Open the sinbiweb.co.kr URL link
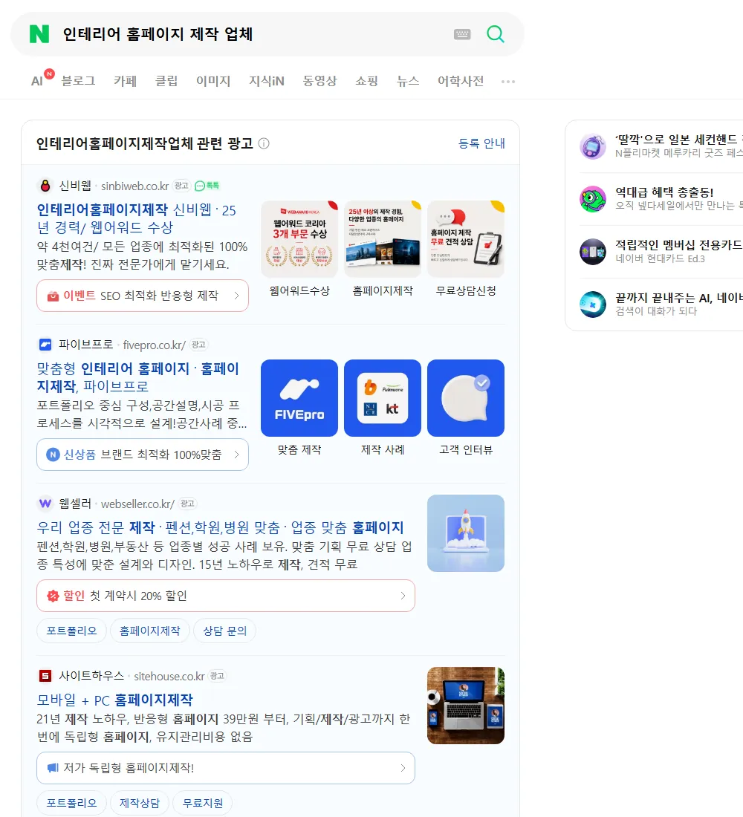This screenshot has width=743, height=817. point(134,186)
